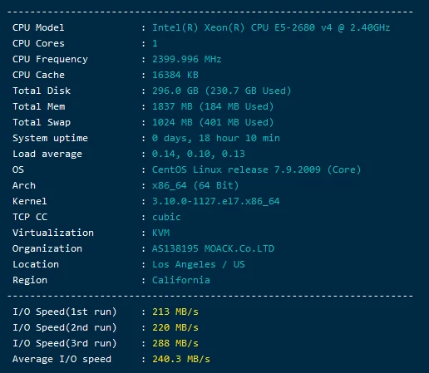Click the Load average numbers

click(199, 154)
